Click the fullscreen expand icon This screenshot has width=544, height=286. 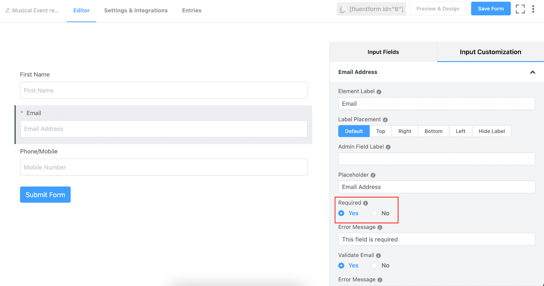(x=520, y=9)
